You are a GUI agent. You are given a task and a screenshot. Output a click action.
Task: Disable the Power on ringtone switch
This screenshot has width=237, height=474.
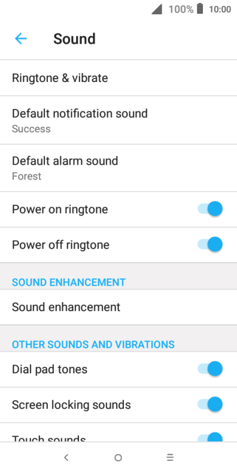click(x=210, y=209)
